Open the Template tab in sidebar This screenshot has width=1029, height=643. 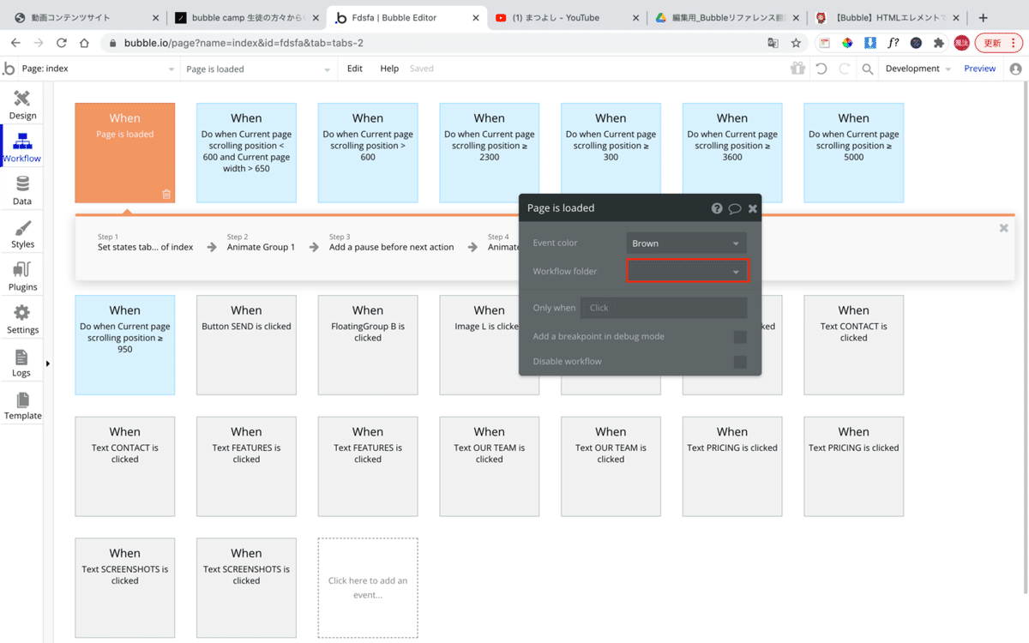coord(22,405)
